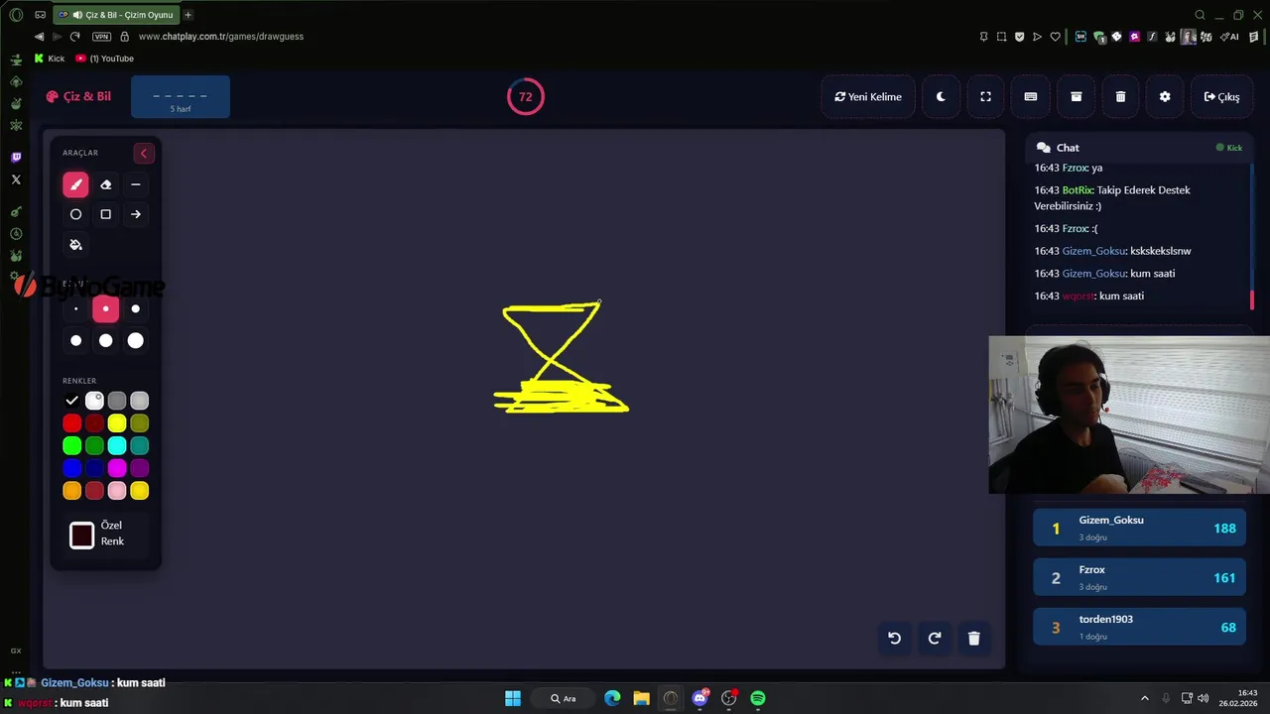Pick the light pink color swatch
Viewport: 1270px width, 714px height.
pyautogui.click(x=117, y=491)
